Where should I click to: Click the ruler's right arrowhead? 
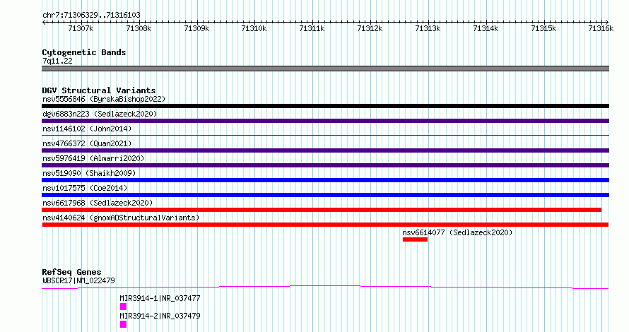point(607,22)
